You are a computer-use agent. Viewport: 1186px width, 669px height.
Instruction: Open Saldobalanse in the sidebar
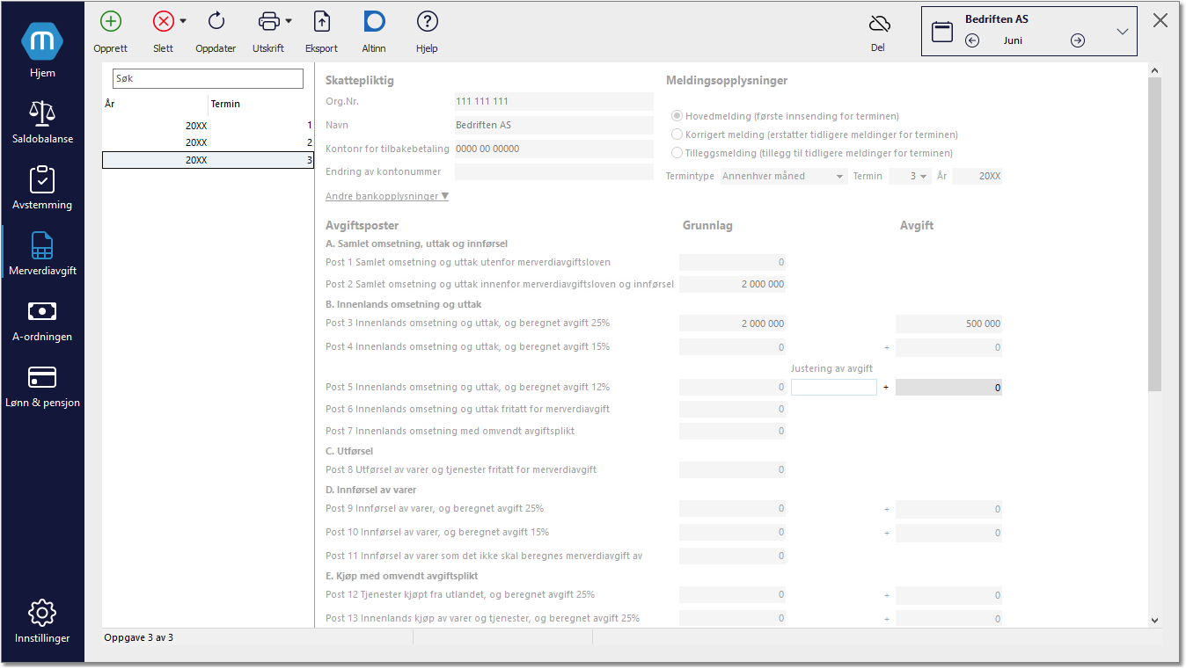coord(42,121)
